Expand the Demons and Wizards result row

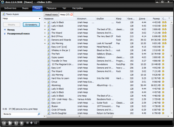(x=45, y=40)
